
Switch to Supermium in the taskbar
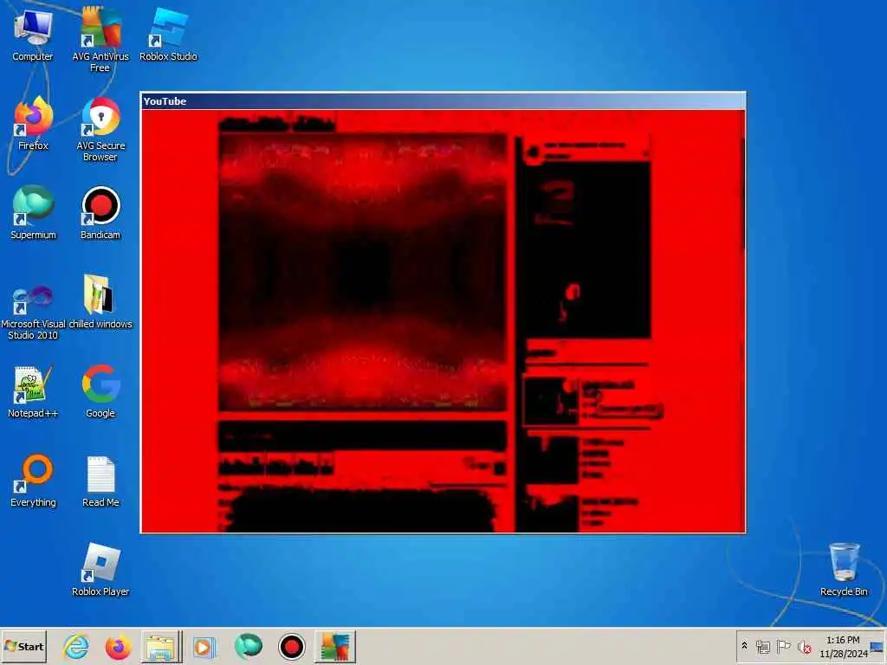[249, 646]
